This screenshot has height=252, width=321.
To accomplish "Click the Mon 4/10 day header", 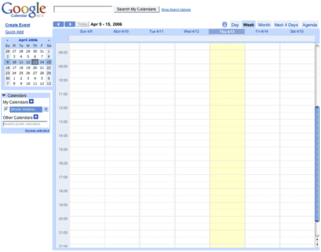I will (x=121, y=32).
